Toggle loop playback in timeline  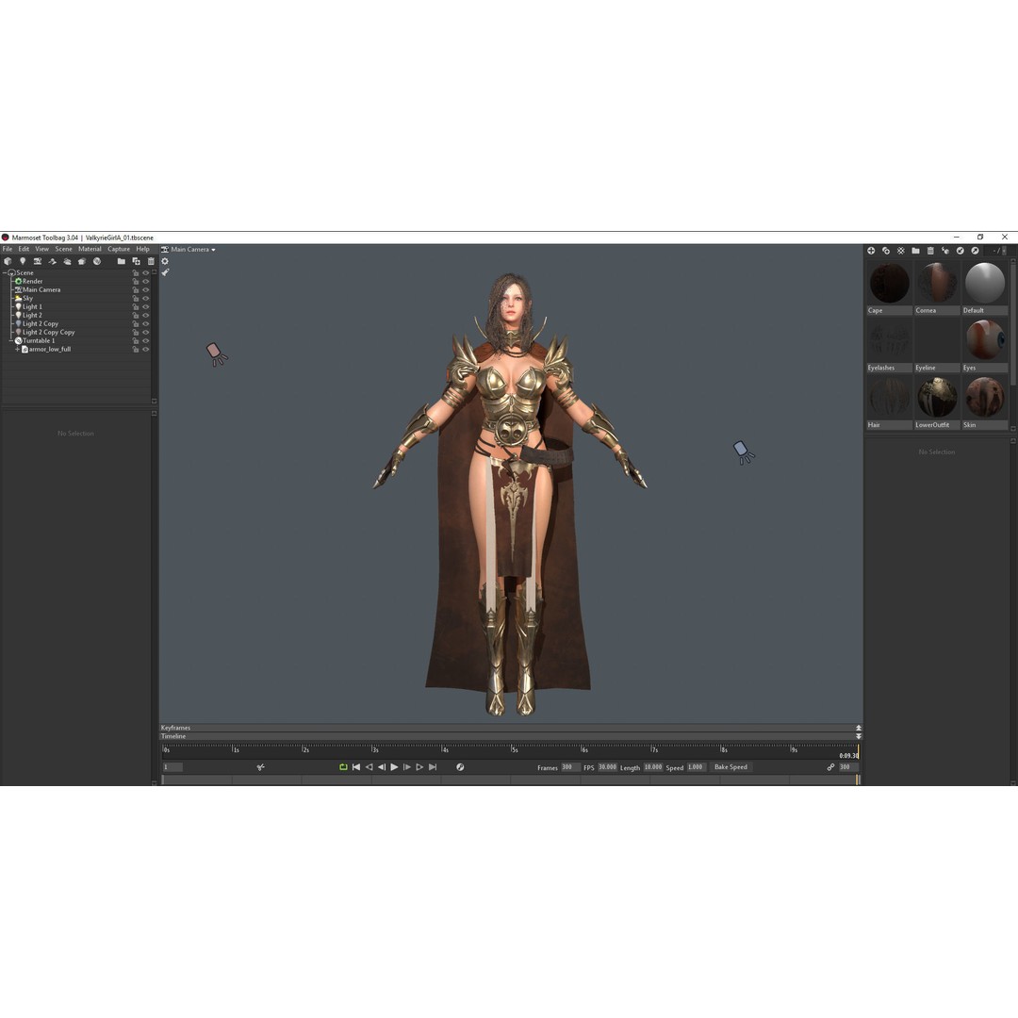(343, 767)
